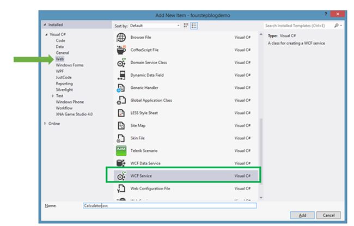This screenshot has height=226, width=354.
Task: Open the search options dropdown arrow
Action: [x=341, y=26]
